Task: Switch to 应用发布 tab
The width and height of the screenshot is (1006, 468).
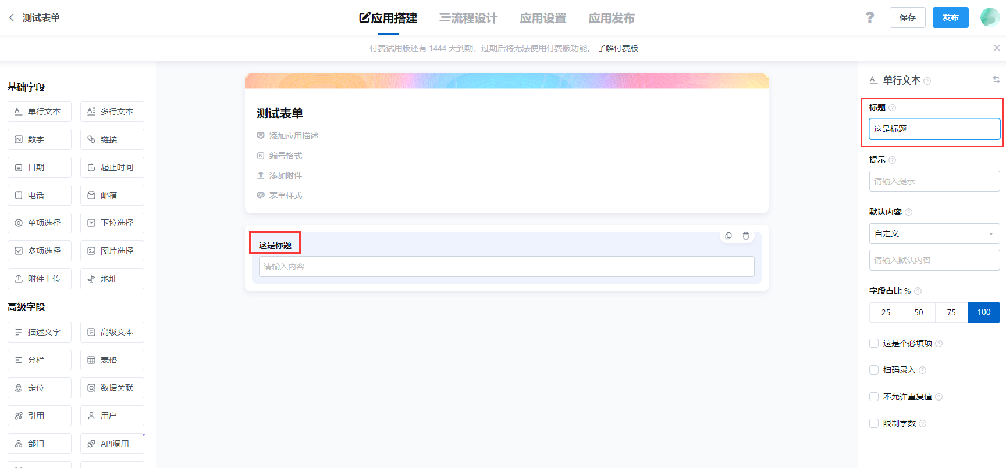Action: [612, 18]
